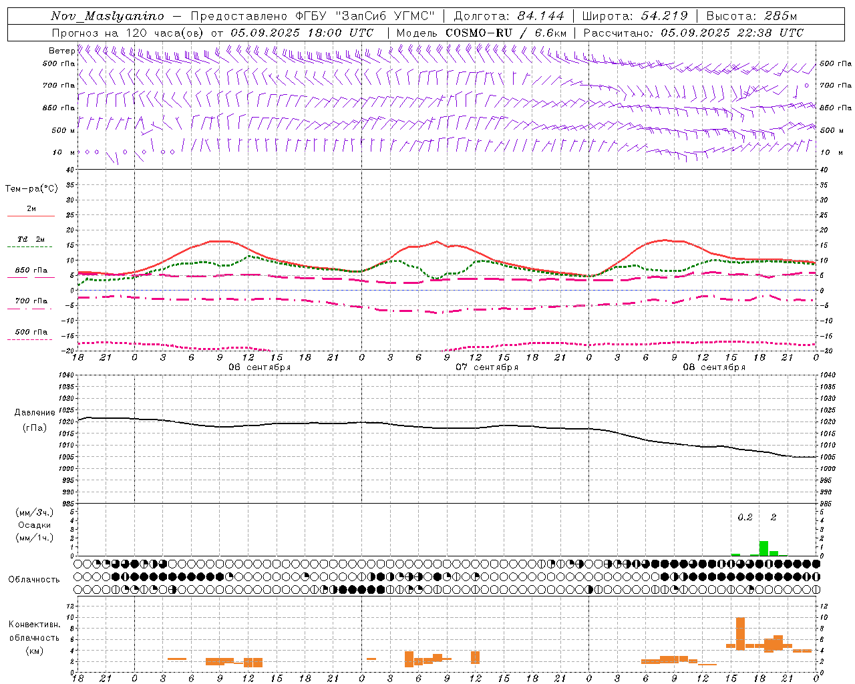Screen dimensions: 855x684
Task: Click the station name Nov_Maslyanino
Action: click(x=108, y=16)
